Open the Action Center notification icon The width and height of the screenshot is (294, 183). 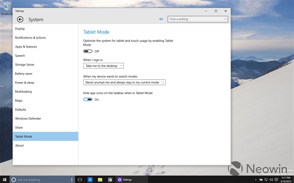pos(276,180)
